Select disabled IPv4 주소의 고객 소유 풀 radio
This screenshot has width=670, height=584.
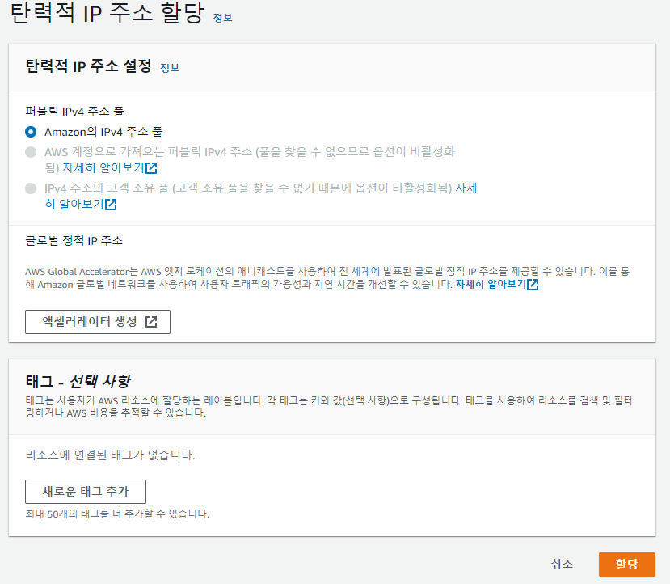31,188
